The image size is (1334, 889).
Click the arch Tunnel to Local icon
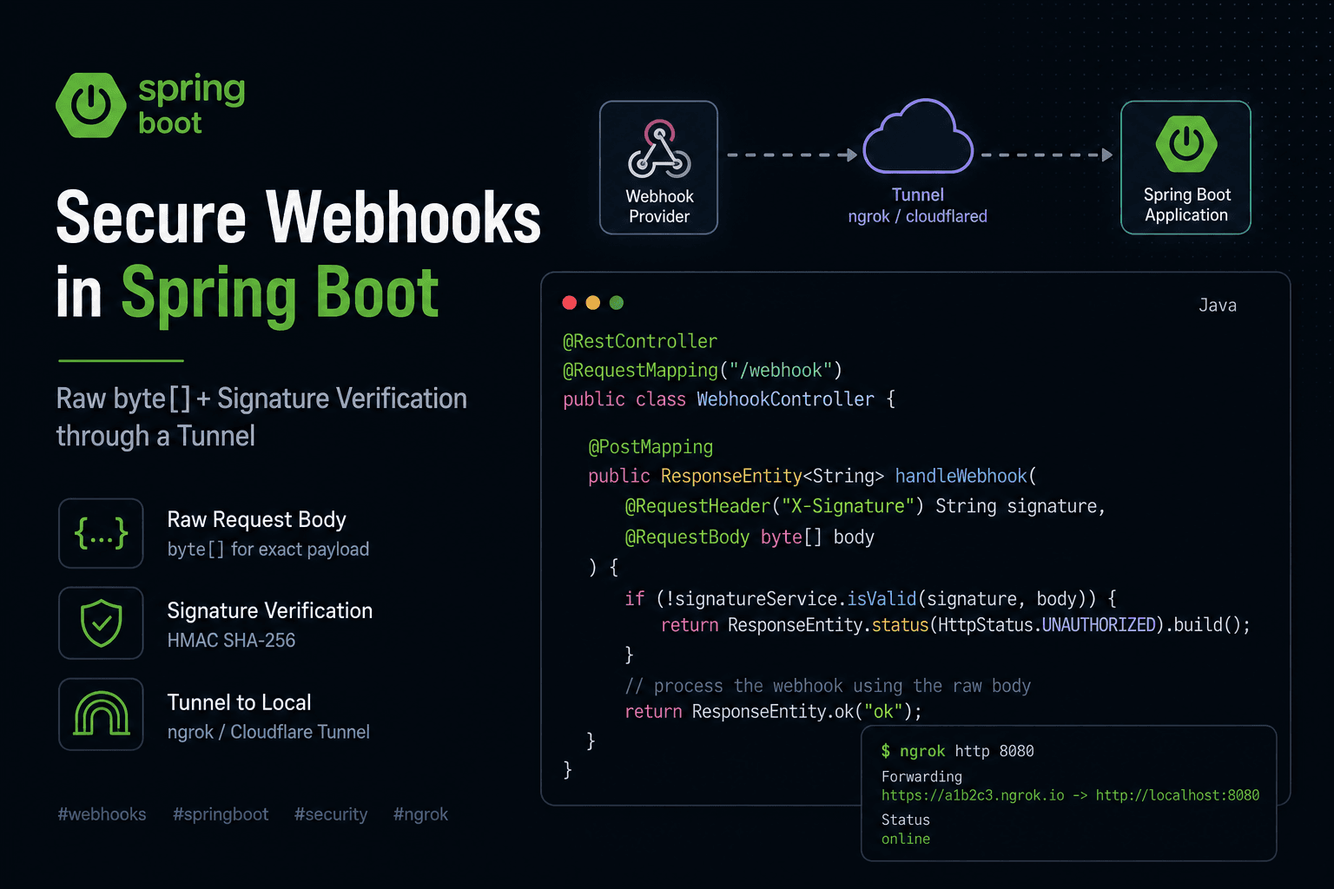point(101,714)
